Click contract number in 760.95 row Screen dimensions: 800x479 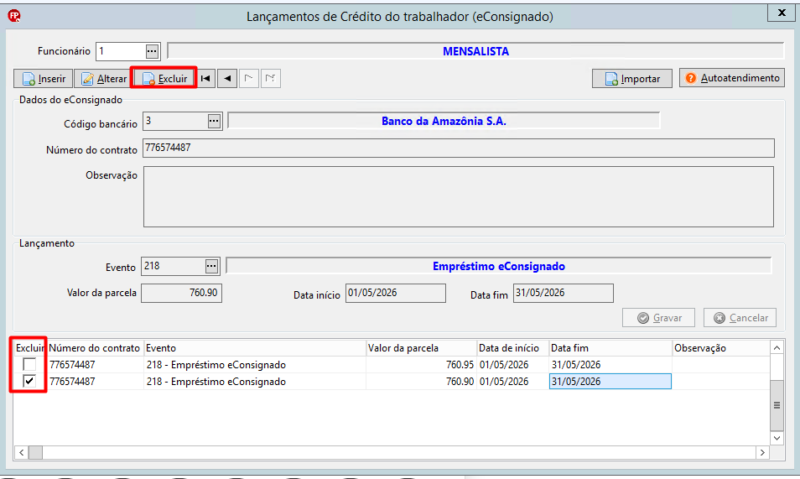pyautogui.click(x=95, y=365)
